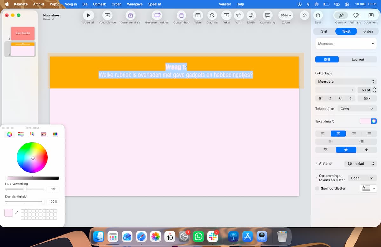Image resolution: width=381 pixels, height=247 pixels.
Task: Select the image palettes picker tab
Action: click(x=44, y=134)
